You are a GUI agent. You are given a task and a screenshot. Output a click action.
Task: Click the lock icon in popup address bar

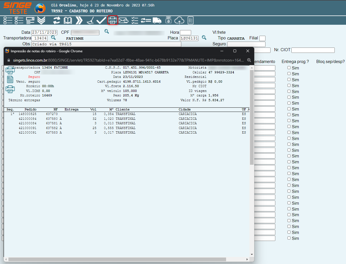coord(9,60)
